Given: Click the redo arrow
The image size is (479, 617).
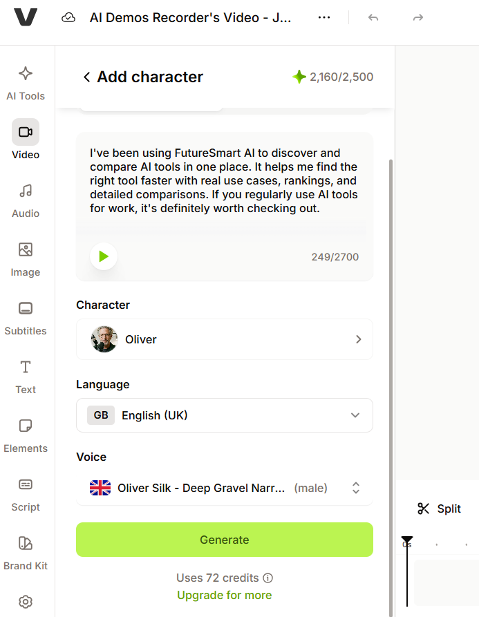Looking at the screenshot, I should [418, 18].
